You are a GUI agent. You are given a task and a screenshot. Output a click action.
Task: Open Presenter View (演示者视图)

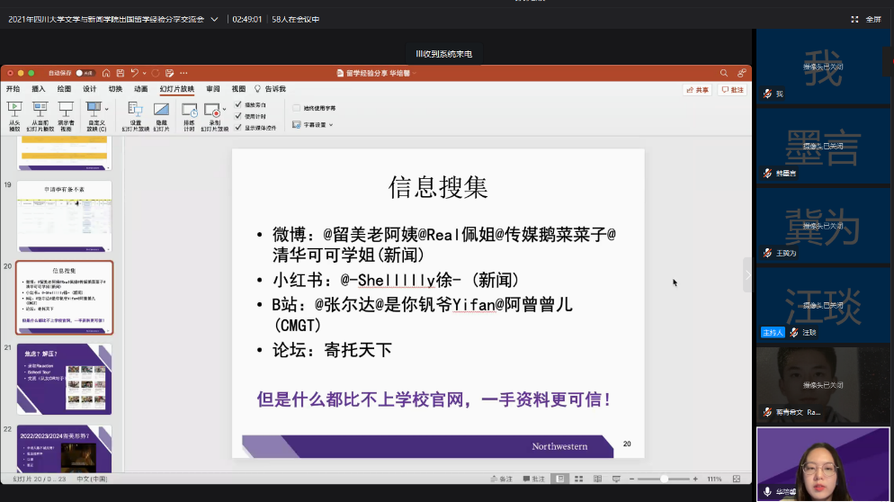point(66,110)
